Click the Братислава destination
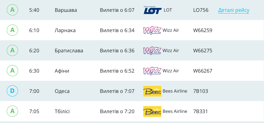This screenshot has width=264, height=123. point(69,51)
